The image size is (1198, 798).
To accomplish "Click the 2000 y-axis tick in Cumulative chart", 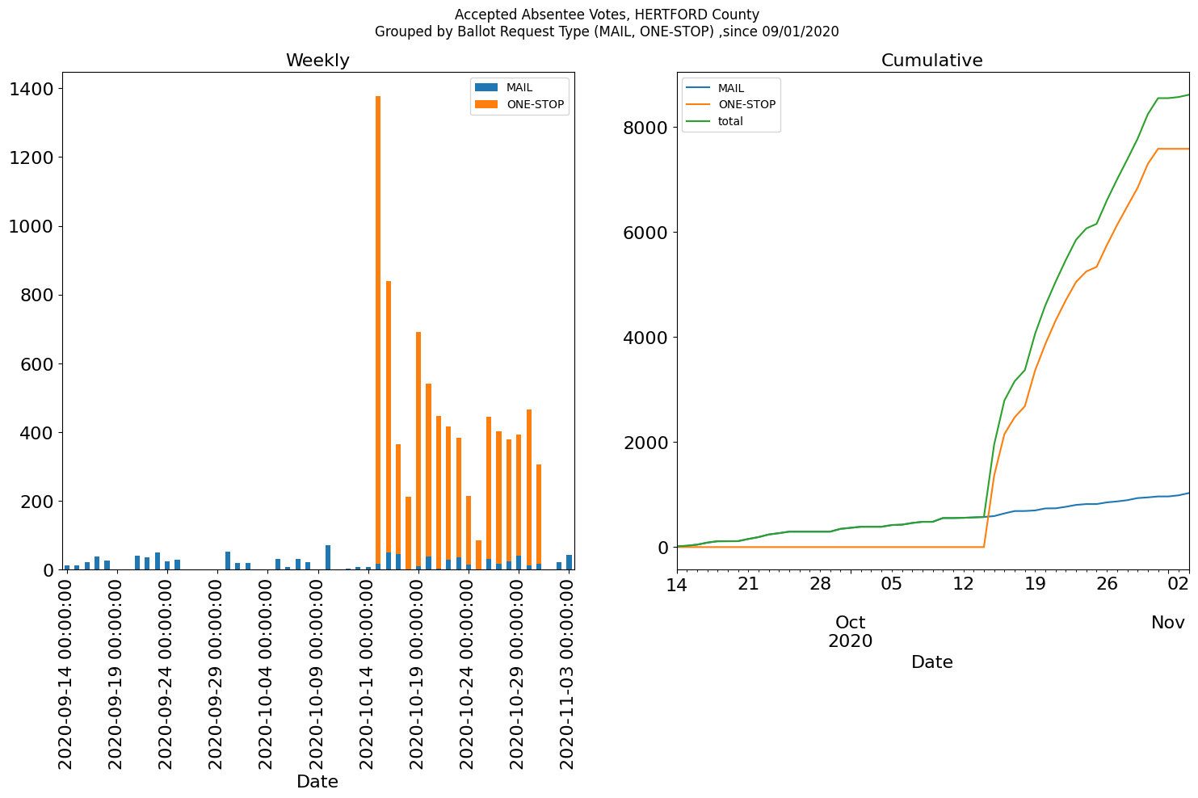I will [x=646, y=443].
